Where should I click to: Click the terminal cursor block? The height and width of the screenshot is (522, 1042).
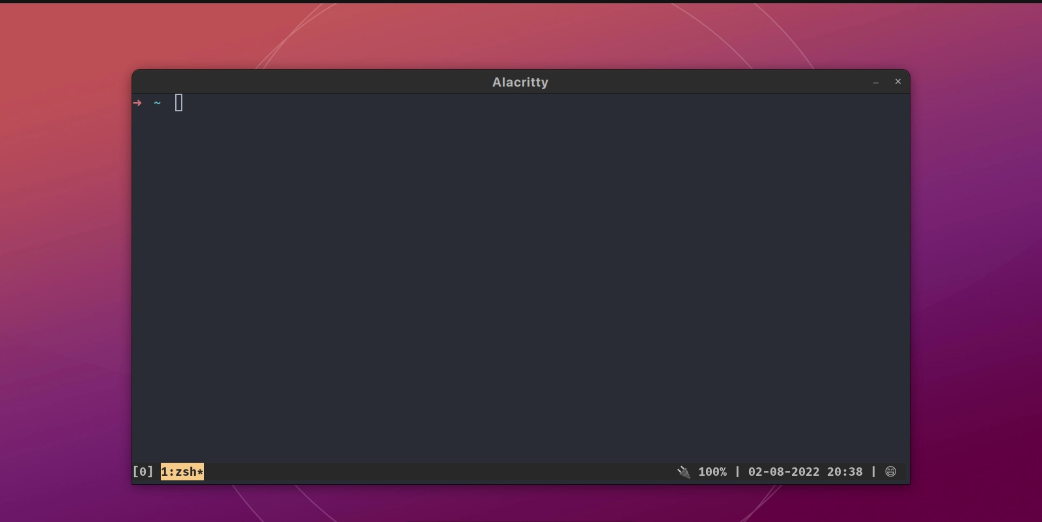179,103
